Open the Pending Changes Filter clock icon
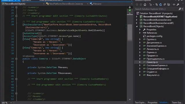Image resolution: width=185 pixels, height=104 pixels. coord(151,5)
